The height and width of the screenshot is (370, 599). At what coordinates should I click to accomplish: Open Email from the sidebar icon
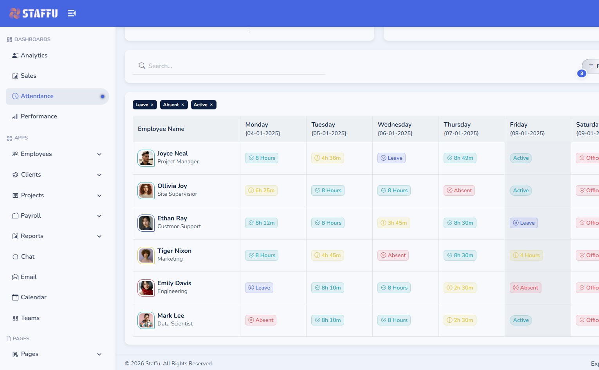pos(15,277)
